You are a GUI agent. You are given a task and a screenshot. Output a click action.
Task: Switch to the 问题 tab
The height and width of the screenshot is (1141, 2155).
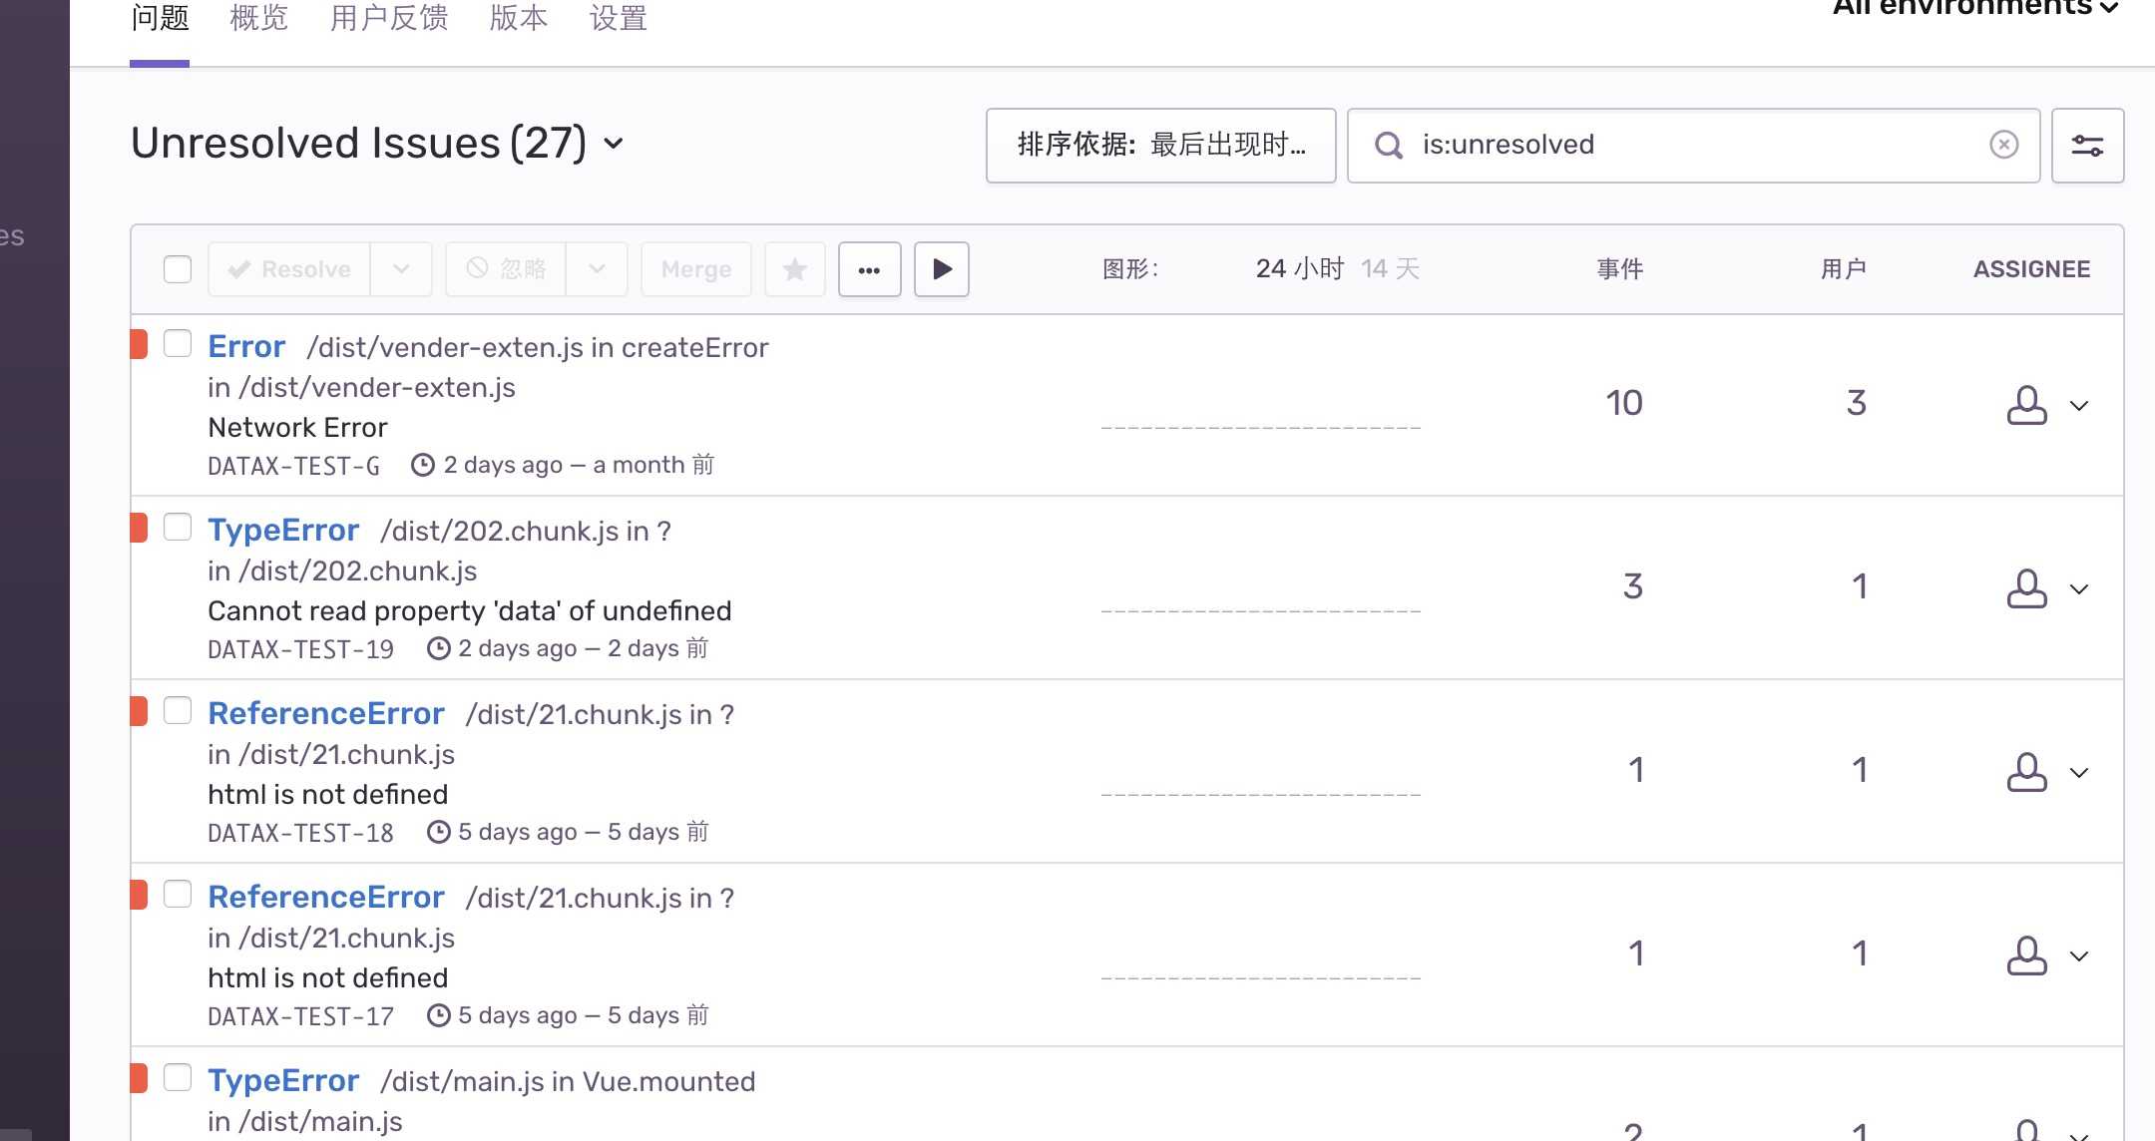click(x=160, y=18)
